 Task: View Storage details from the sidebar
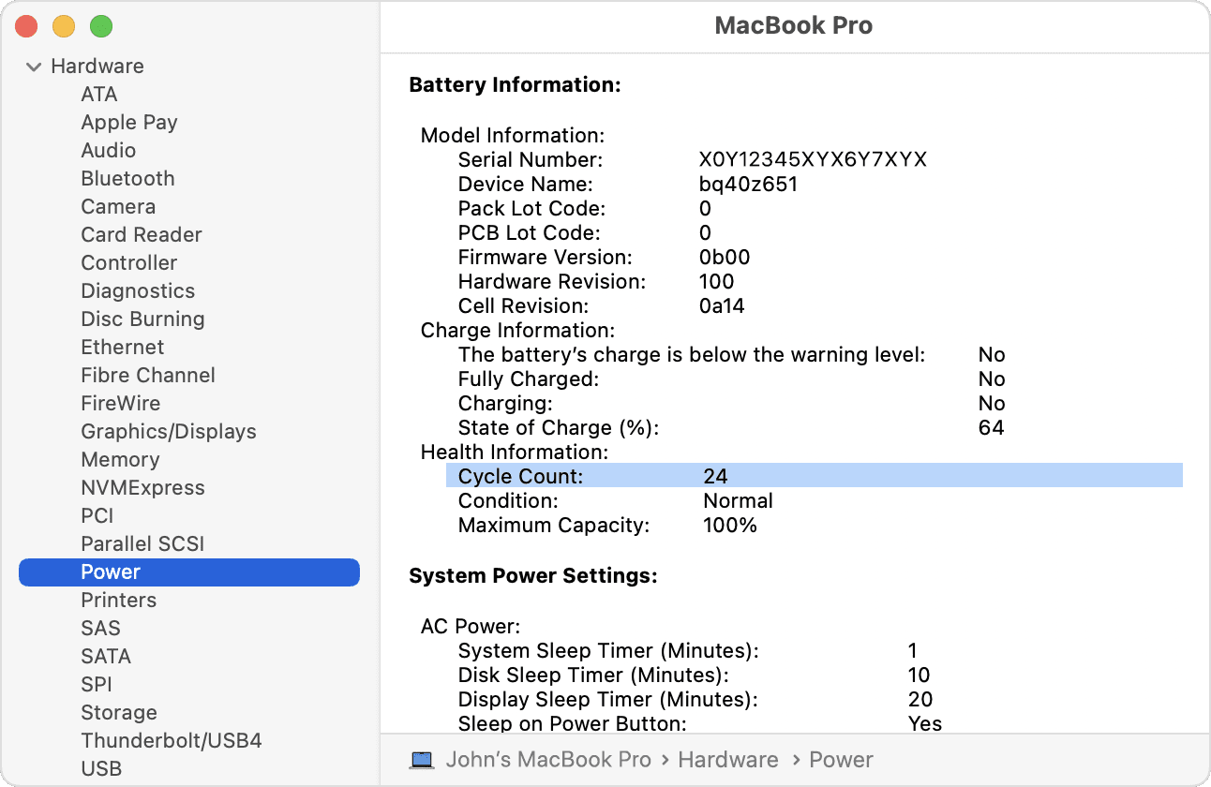[119, 712]
